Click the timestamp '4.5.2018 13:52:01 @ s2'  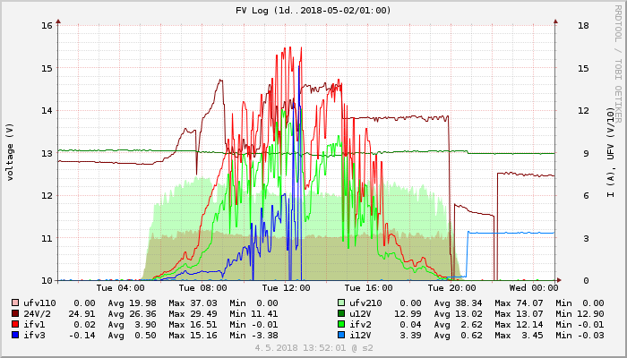click(x=313, y=348)
